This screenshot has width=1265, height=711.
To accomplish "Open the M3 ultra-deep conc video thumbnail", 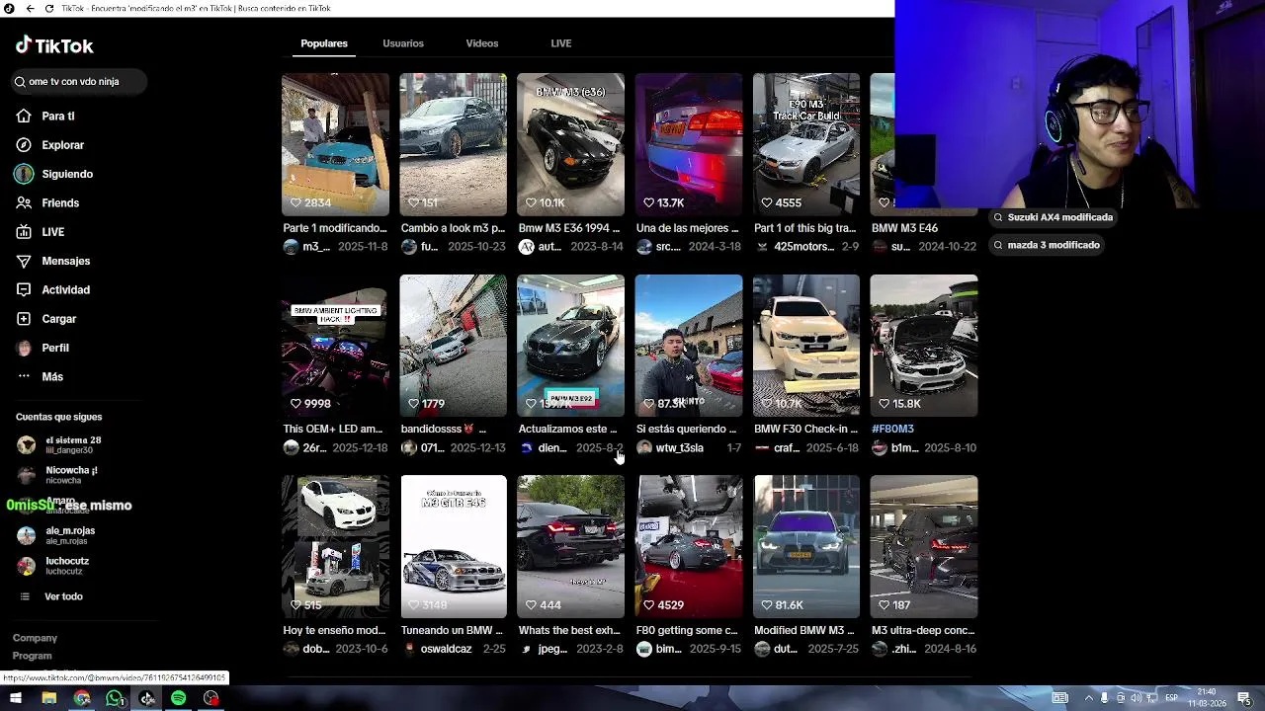I will tap(924, 547).
